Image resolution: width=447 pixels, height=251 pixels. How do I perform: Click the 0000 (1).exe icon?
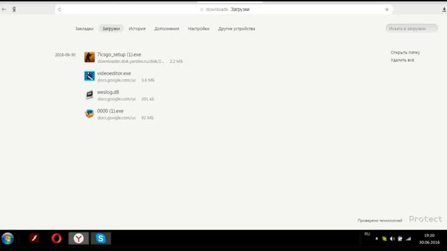click(89, 114)
